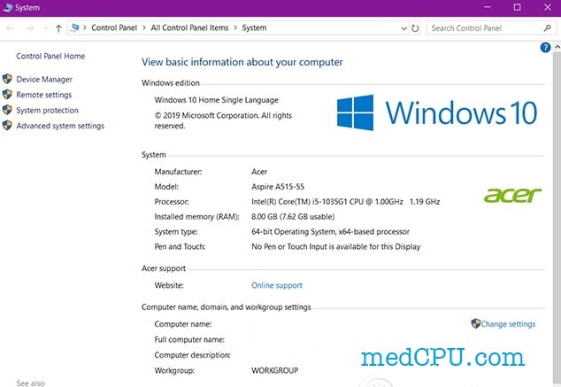561x387 pixels.
Task: Click shield icon beside System protection
Action: [7, 110]
